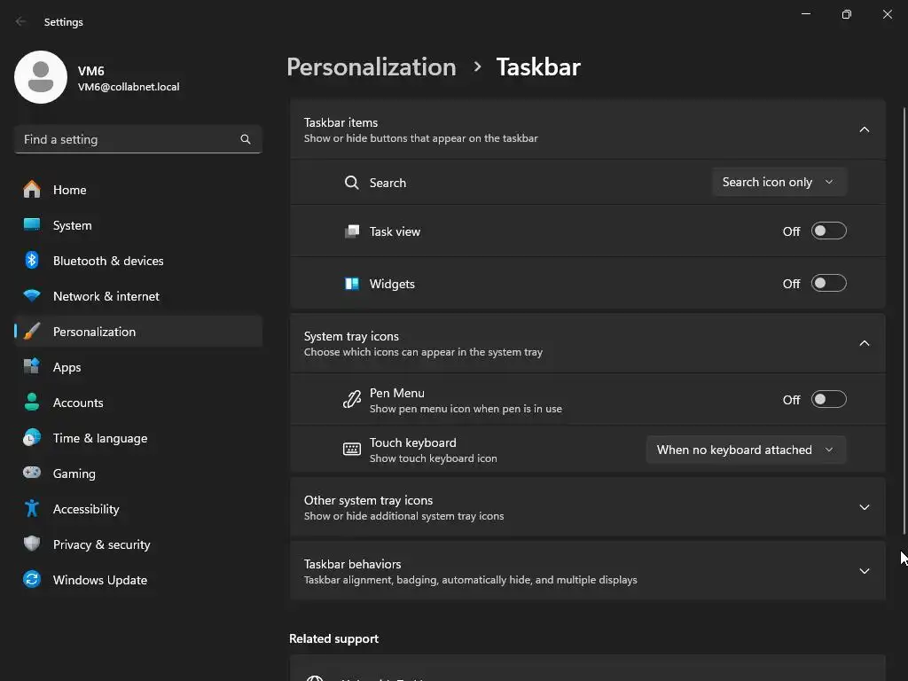Switch on the Pen Menu toggle

(828, 400)
